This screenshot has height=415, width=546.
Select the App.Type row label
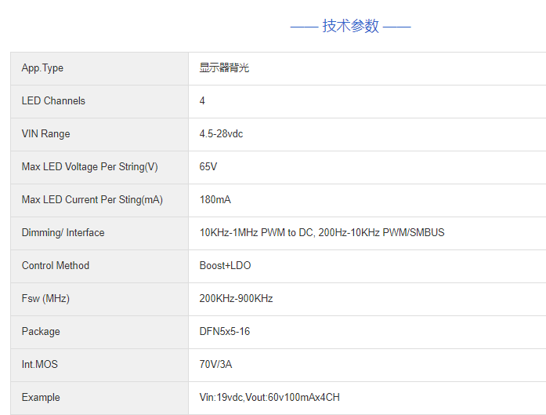pos(42,68)
